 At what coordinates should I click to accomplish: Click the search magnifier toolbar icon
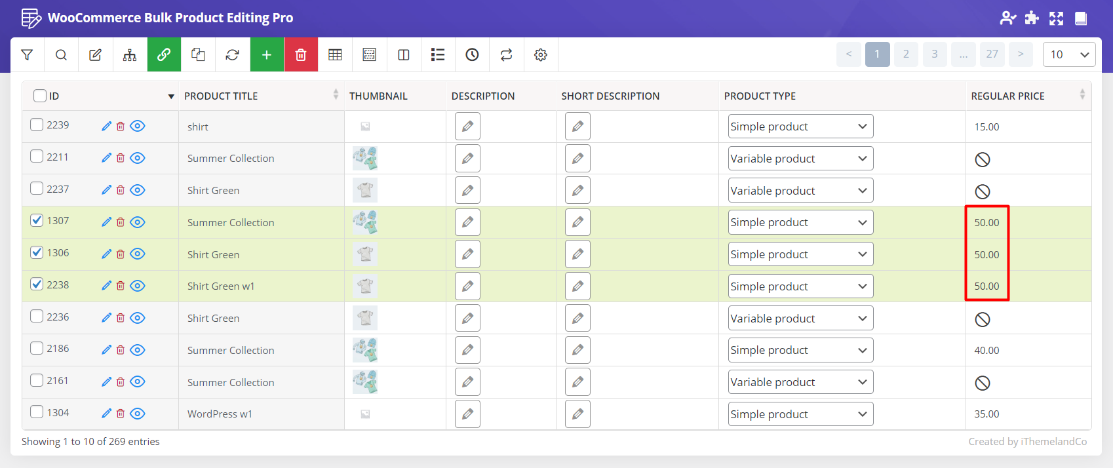click(61, 55)
